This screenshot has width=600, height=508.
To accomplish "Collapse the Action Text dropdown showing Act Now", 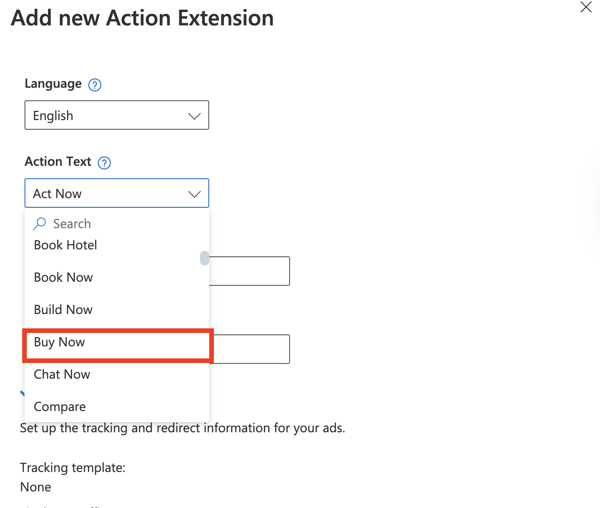I will coord(116,194).
